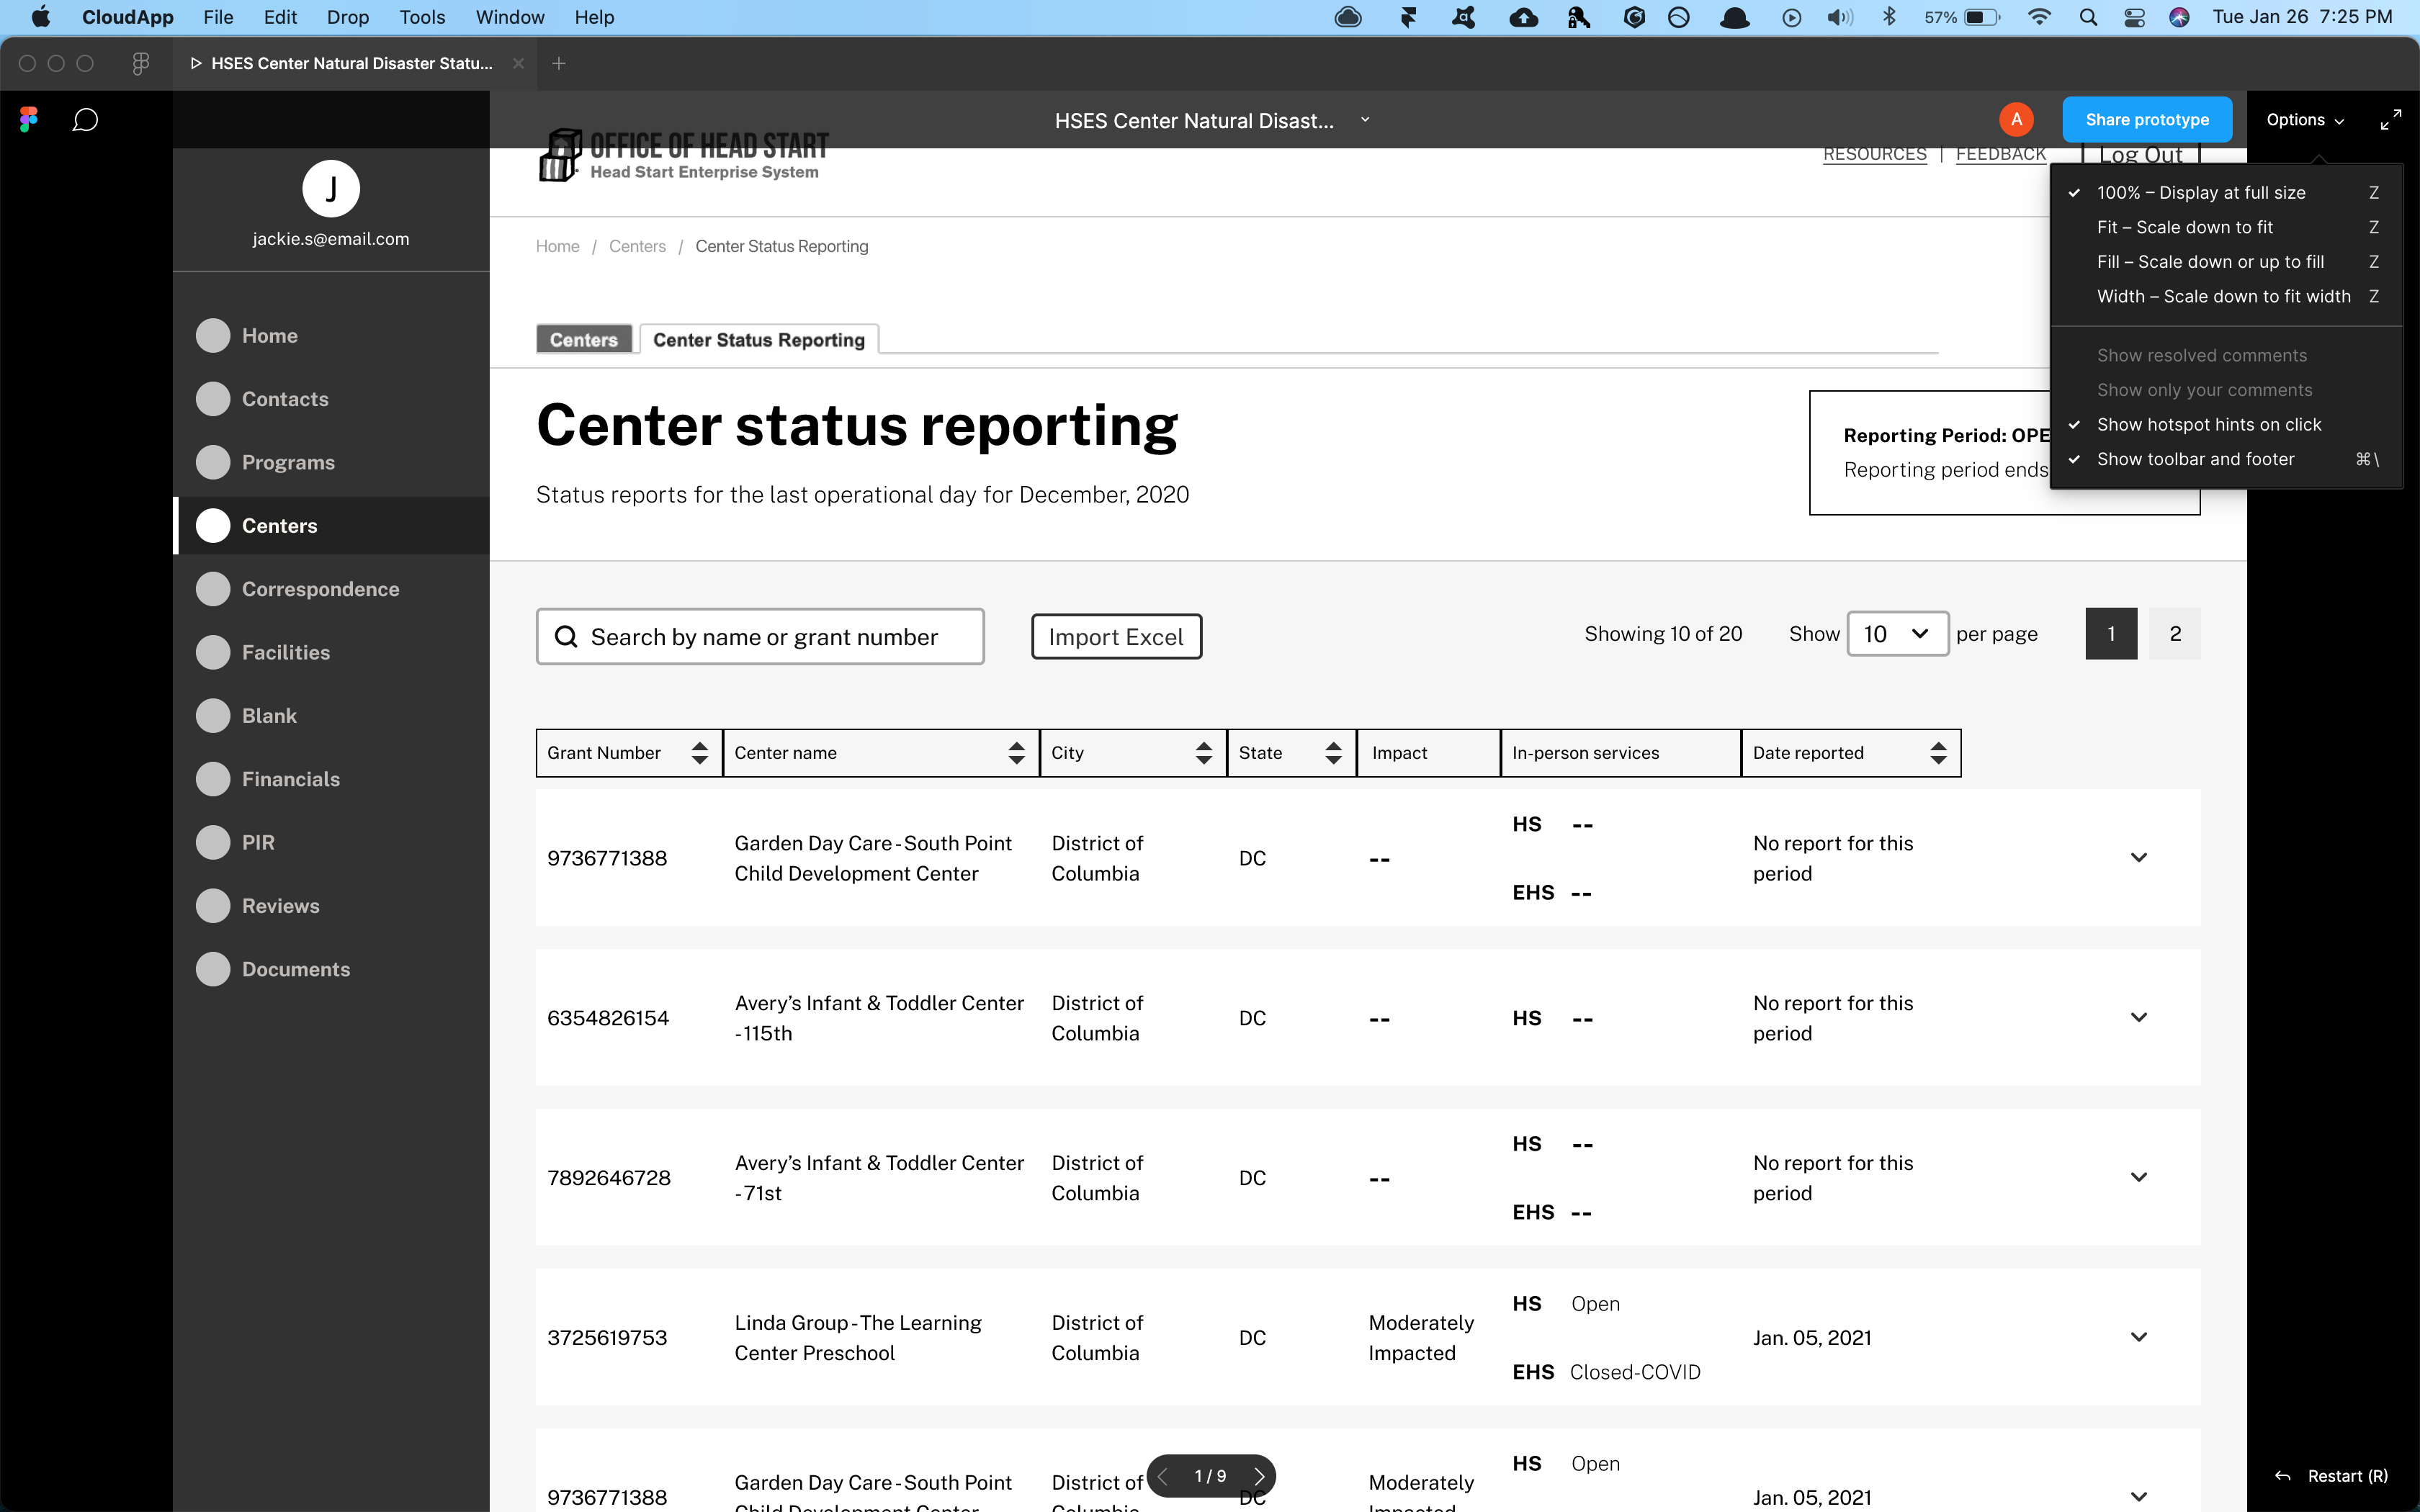The image size is (2420, 1512).
Task: Expand row for grant 9736771388 South Point
Action: [2138, 858]
